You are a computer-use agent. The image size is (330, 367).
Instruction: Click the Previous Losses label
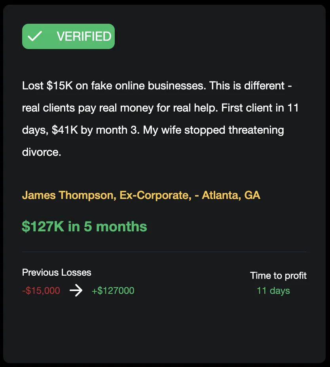click(x=57, y=272)
